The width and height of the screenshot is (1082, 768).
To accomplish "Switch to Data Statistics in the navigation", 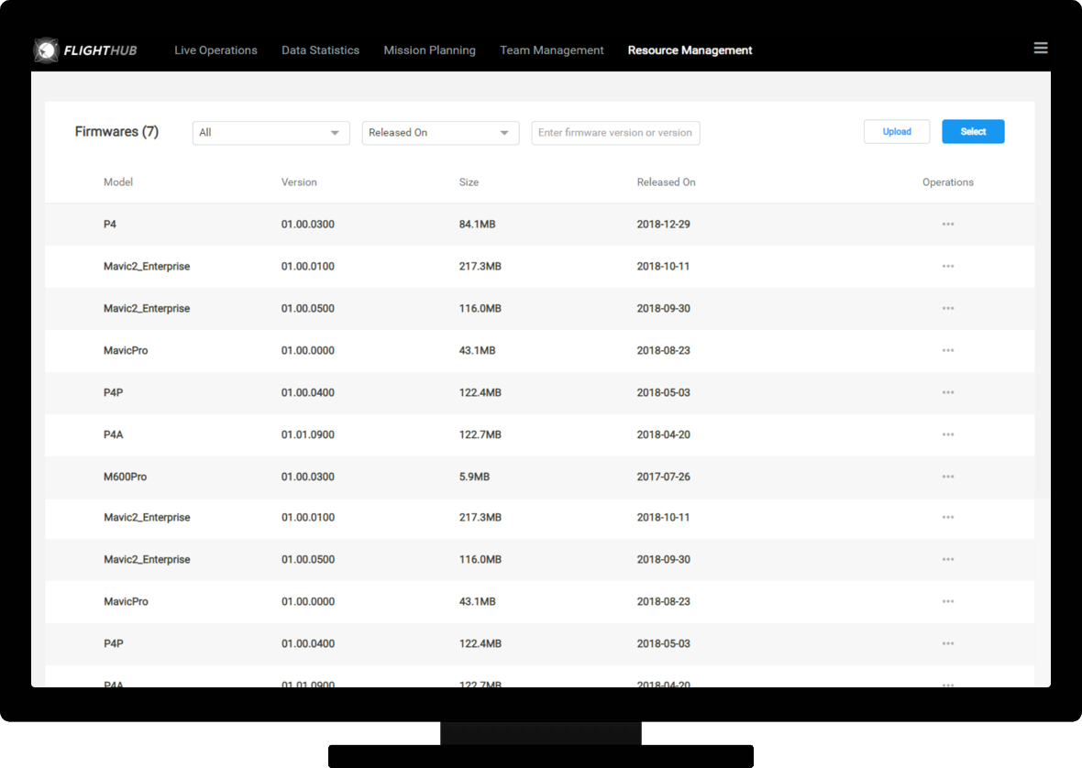I will point(320,50).
